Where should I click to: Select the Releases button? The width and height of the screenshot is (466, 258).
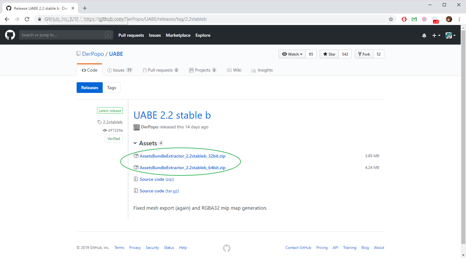pos(89,88)
